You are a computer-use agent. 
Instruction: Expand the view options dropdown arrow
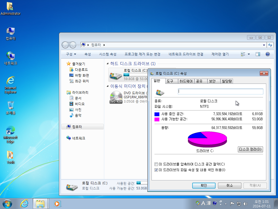tap(249, 54)
